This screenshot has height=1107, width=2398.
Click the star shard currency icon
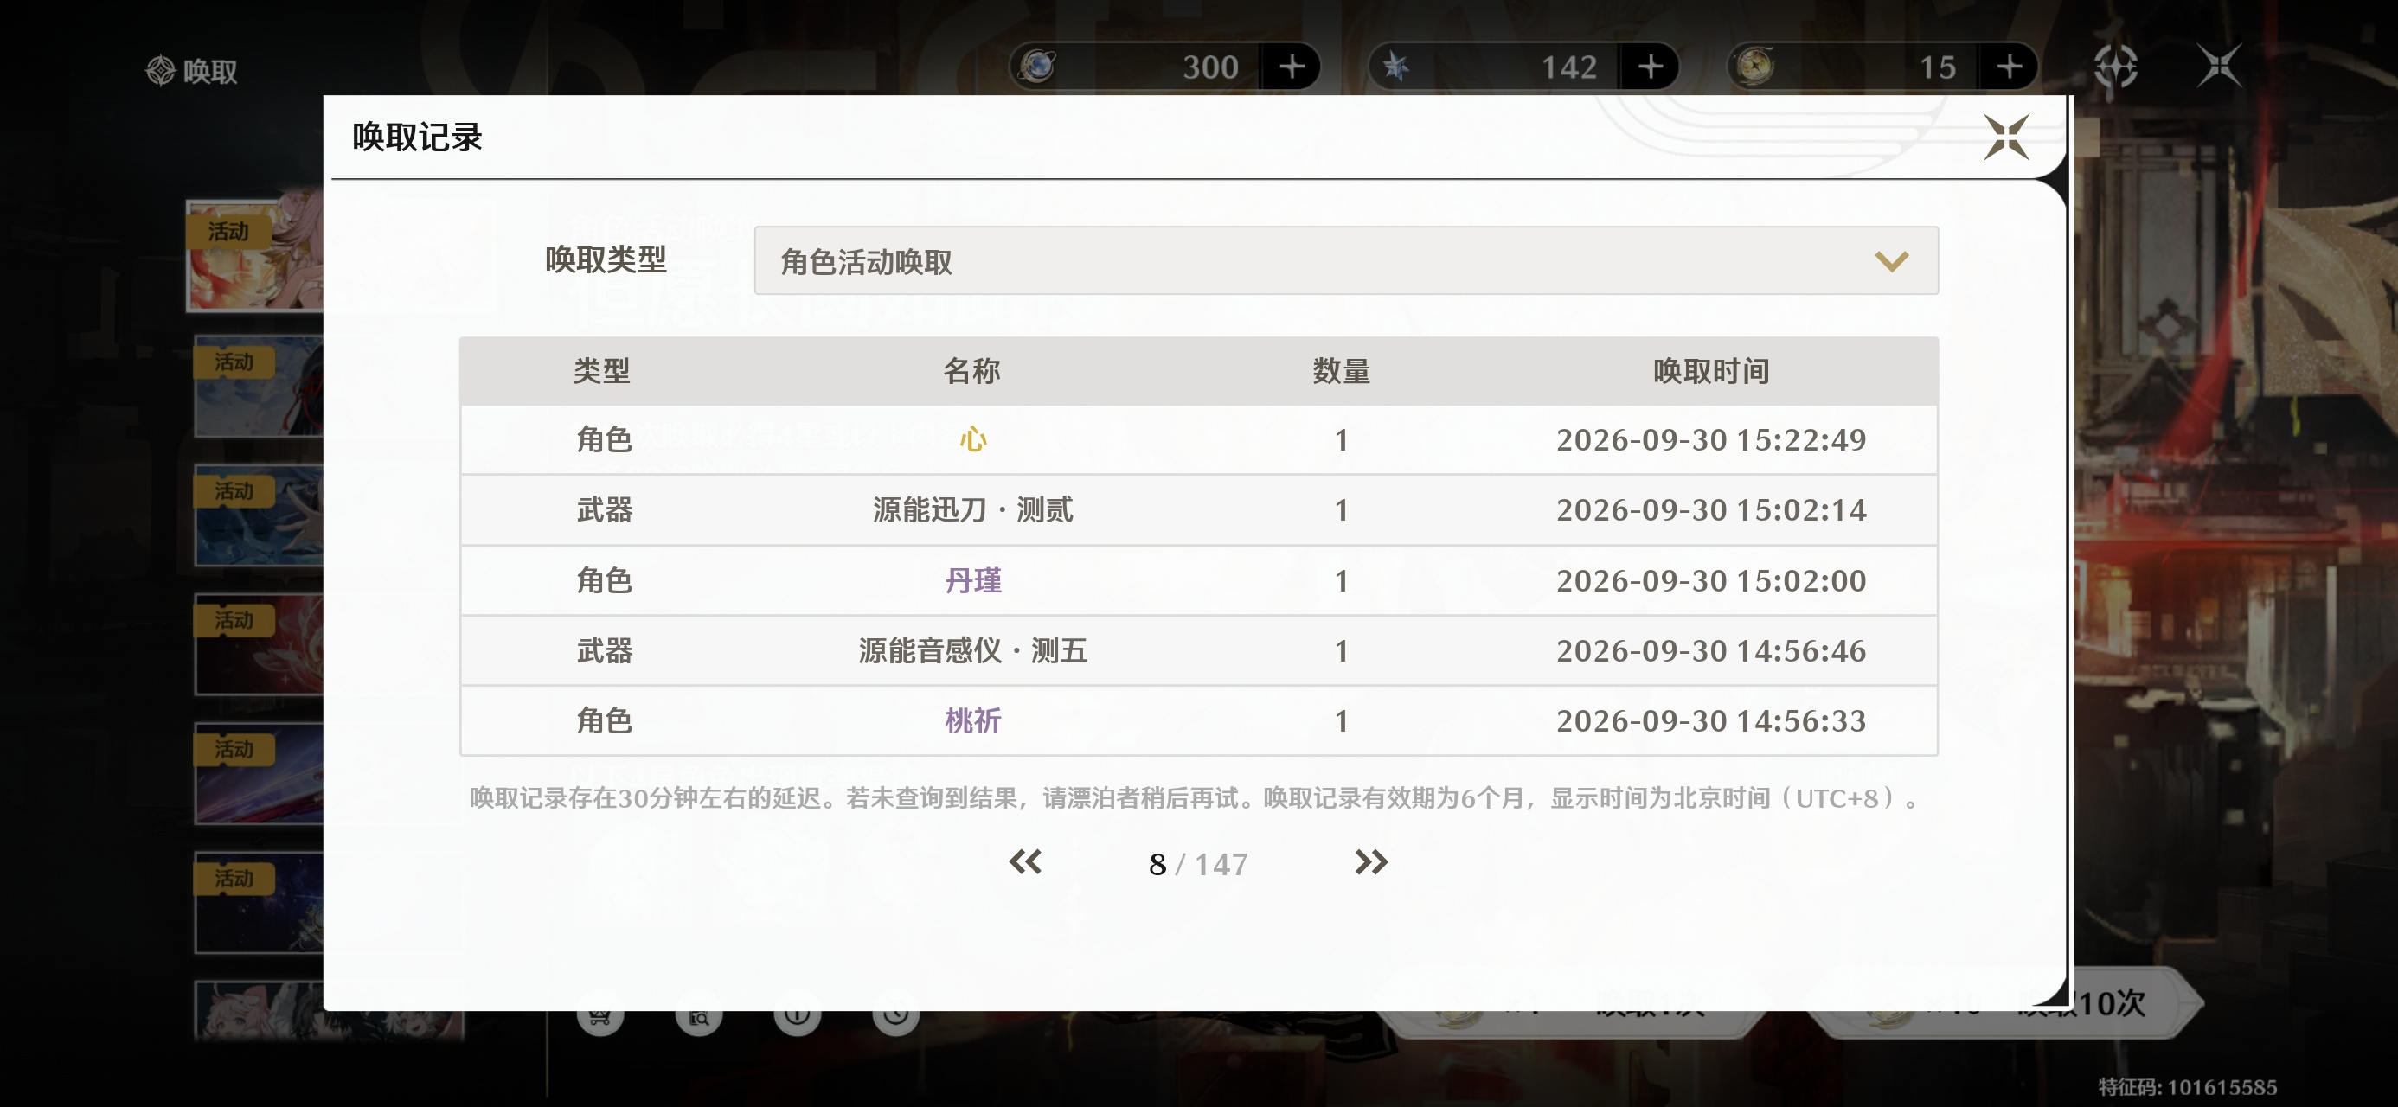click(1395, 67)
